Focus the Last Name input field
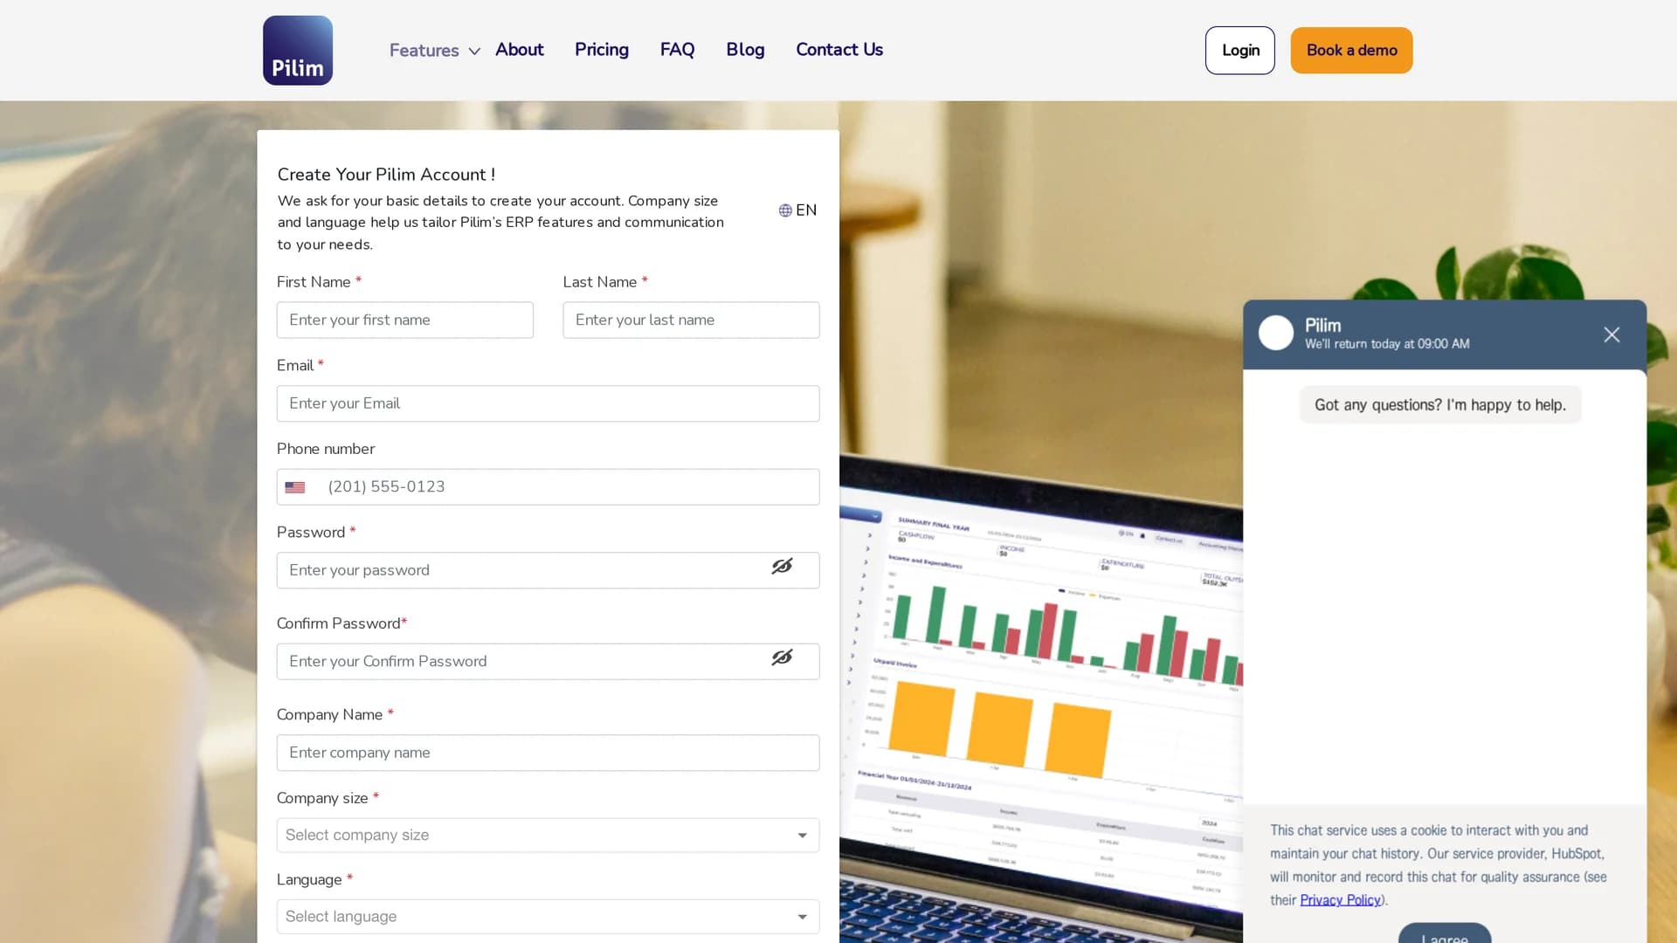 pos(691,320)
